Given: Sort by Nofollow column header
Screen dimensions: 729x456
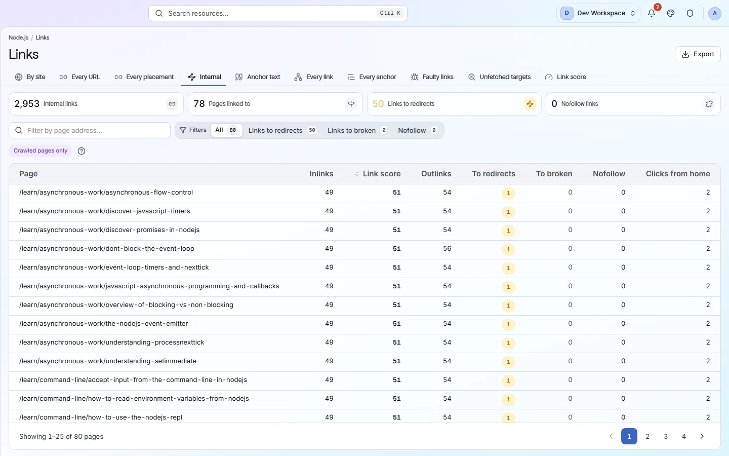Looking at the screenshot, I should [x=609, y=174].
